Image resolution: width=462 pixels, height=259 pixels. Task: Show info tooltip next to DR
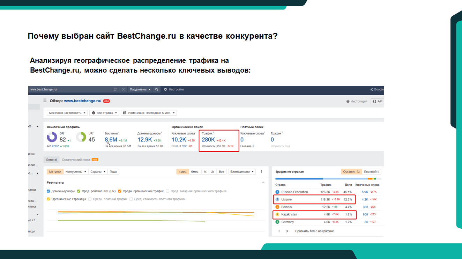[65, 133]
